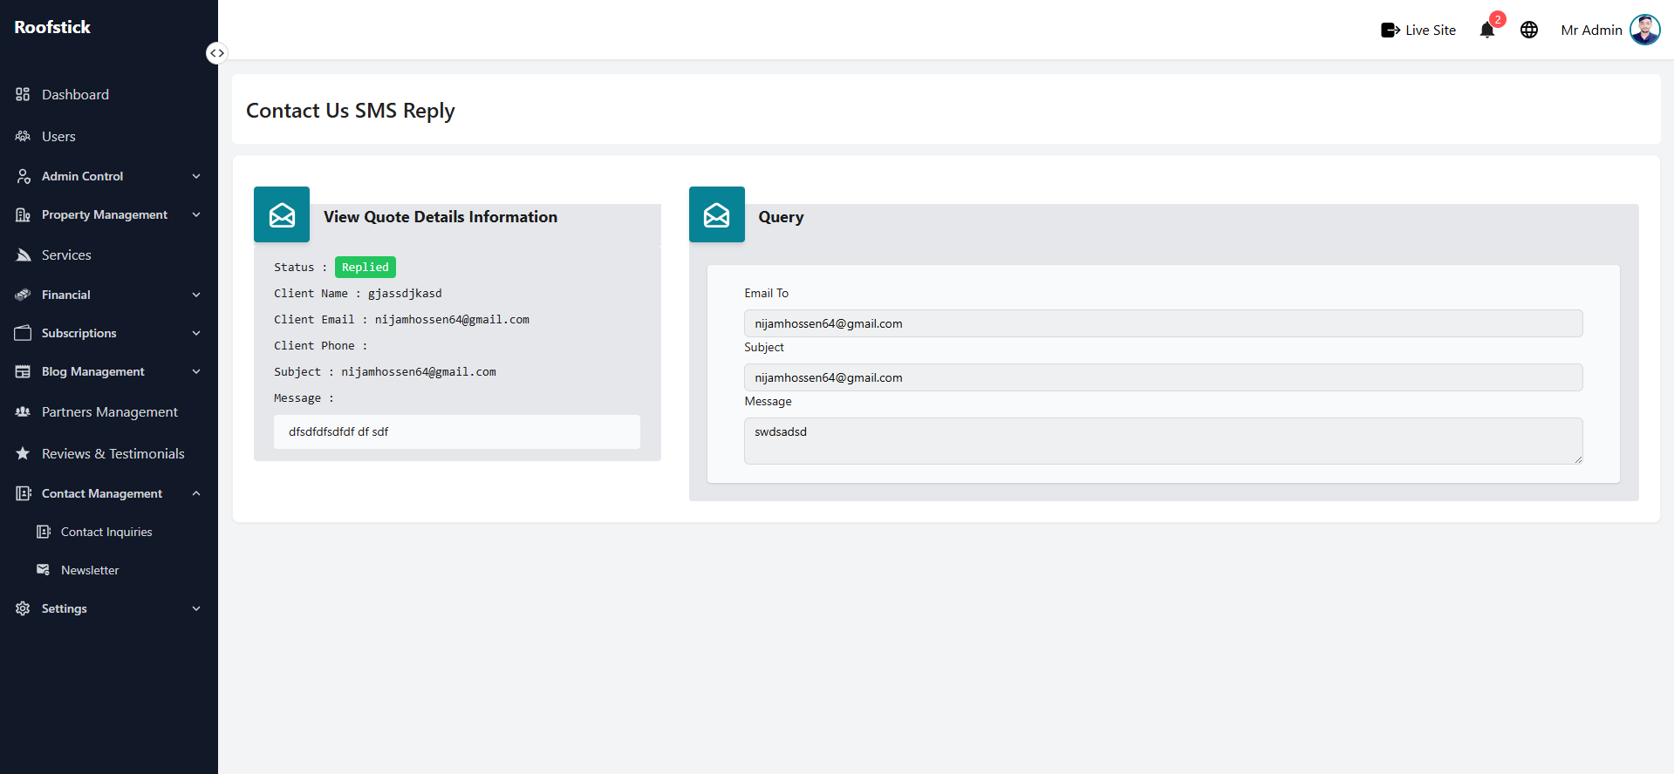Click the Blog Management icon
This screenshot has width=1674, height=774.
pos(23,371)
